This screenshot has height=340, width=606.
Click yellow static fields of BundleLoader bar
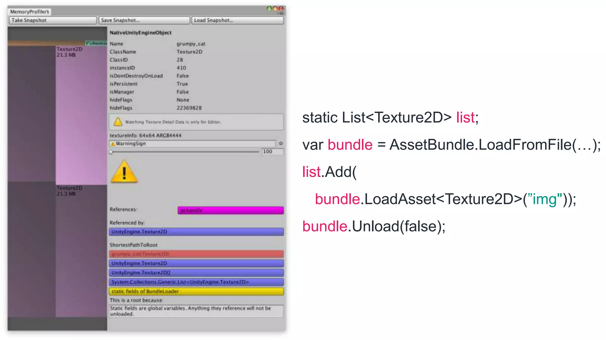(x=196, y=292)
